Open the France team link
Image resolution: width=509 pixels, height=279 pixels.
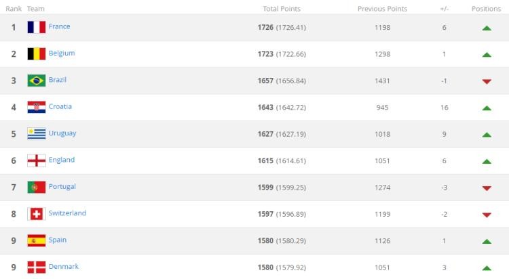tap(59, 26)
